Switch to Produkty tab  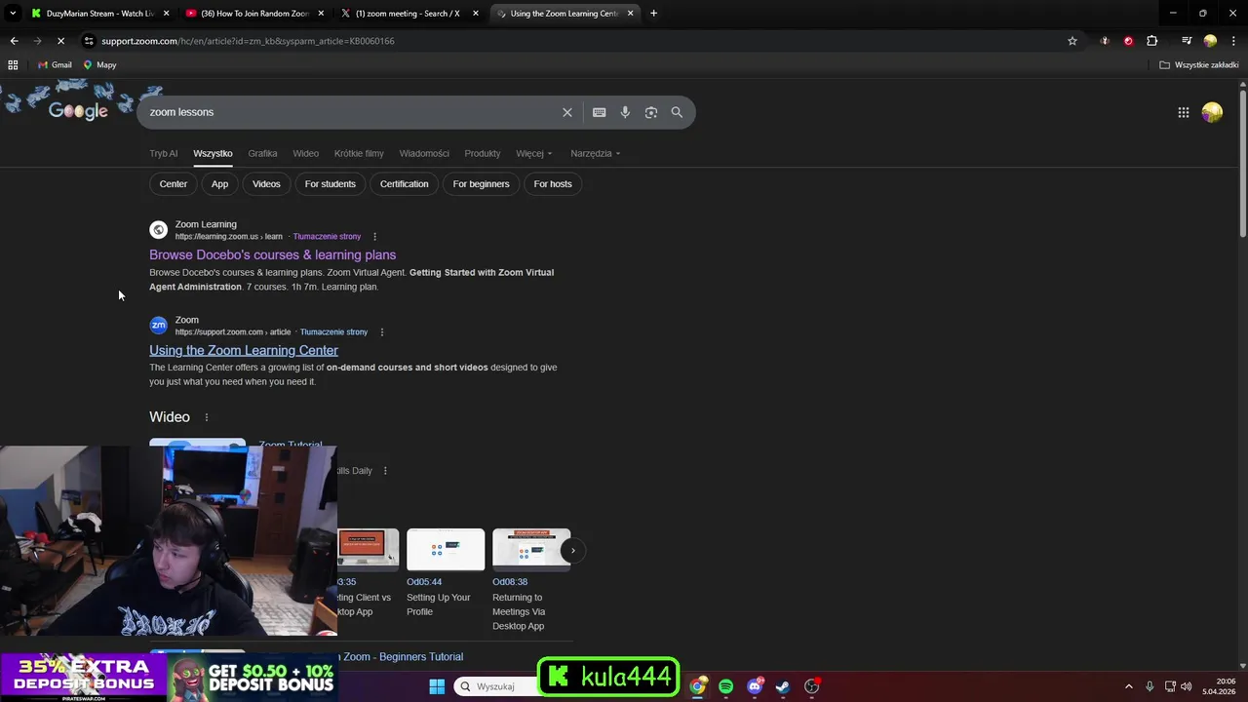[483, 153]
